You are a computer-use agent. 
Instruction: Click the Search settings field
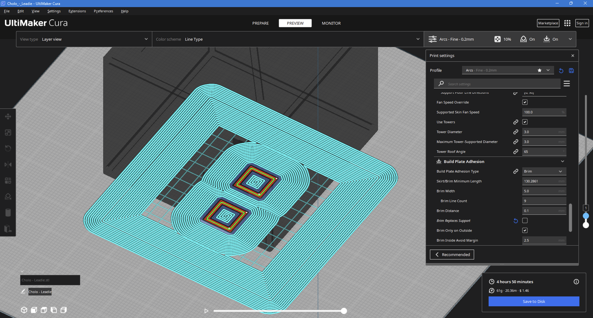[x=497, y=84]
